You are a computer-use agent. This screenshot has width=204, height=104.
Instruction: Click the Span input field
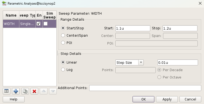point(180,36)
